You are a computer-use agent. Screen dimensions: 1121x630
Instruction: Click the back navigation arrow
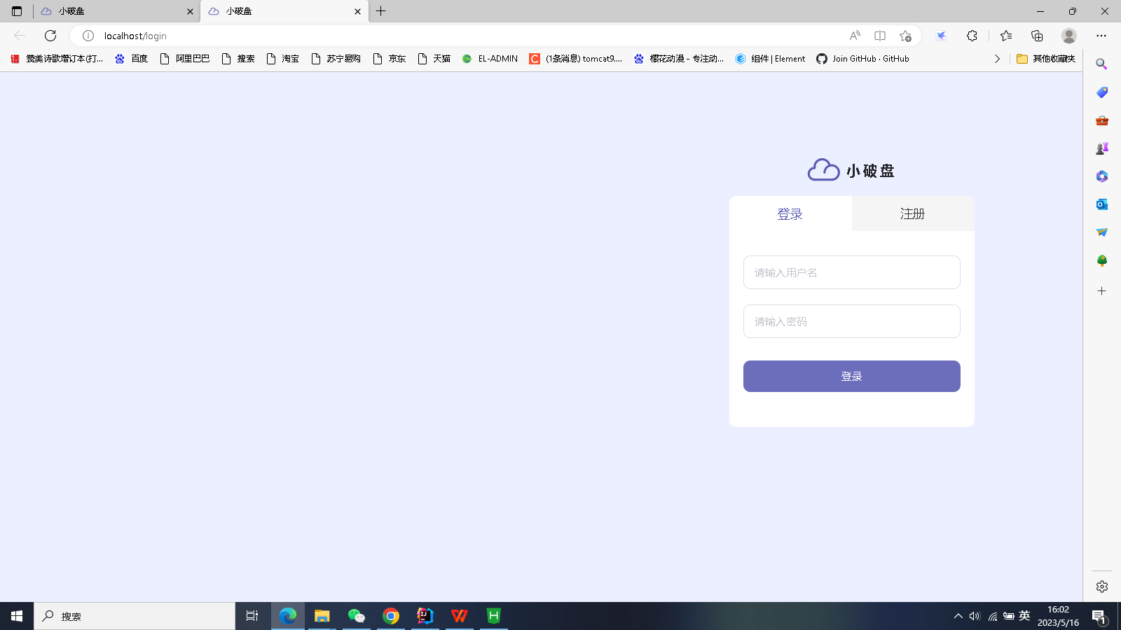point(20,36)
